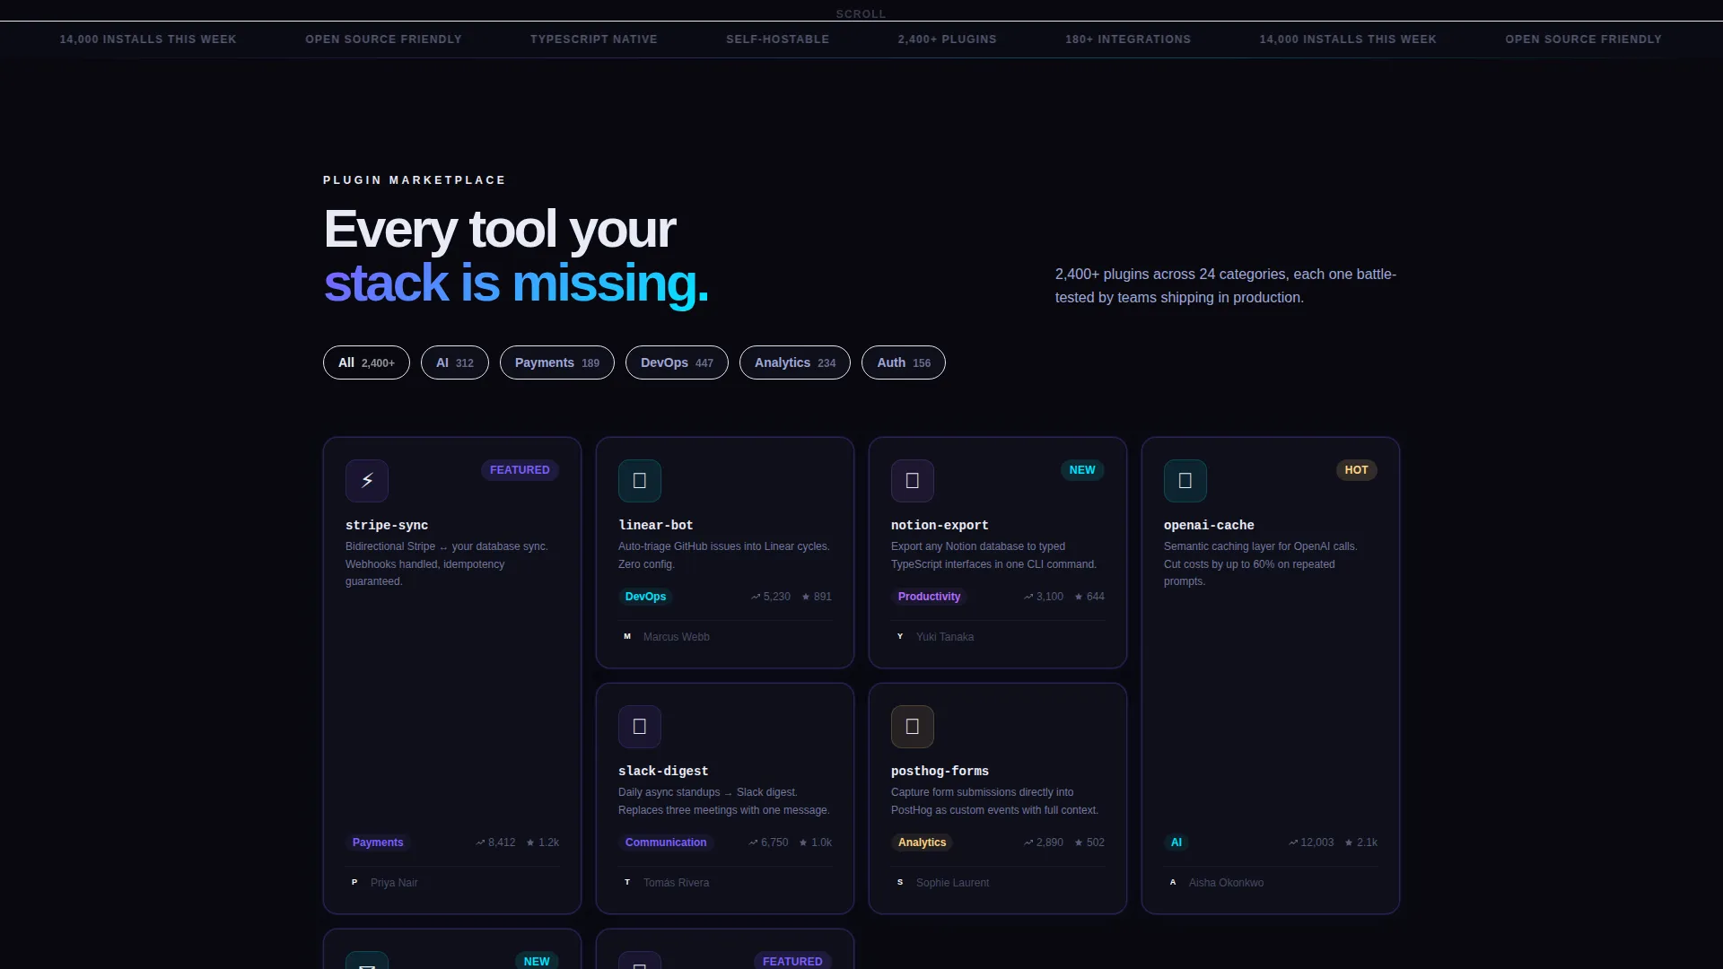1723x969 pixels.
Task: Click author name Marcus Webb
Action: click(677, 637)
